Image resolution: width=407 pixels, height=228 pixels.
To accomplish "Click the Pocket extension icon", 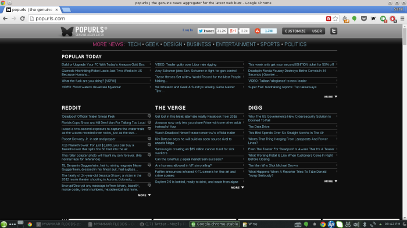I will coord(364,19).
